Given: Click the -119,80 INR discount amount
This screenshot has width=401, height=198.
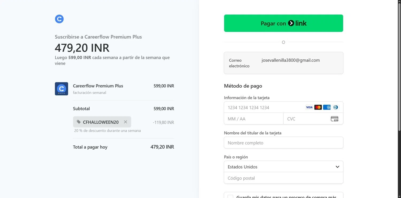Looking at the screenshot, I should pos(163,122).
